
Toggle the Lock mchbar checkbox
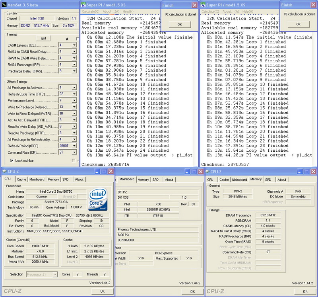(12, 160)
